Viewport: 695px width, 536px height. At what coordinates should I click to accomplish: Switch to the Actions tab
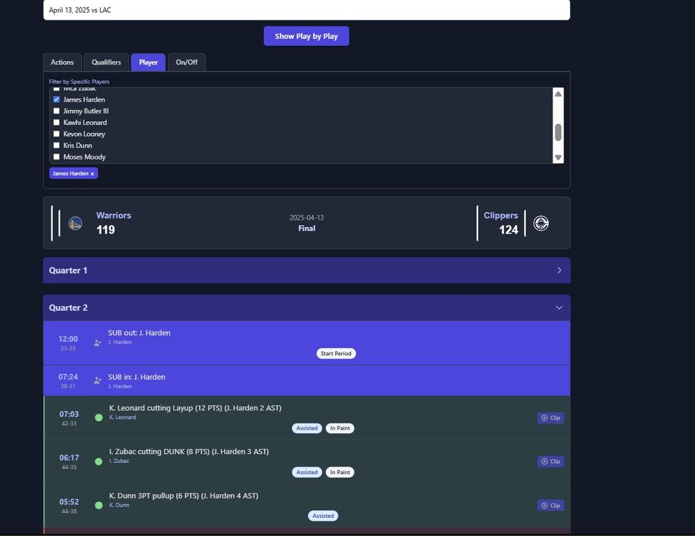62,62
